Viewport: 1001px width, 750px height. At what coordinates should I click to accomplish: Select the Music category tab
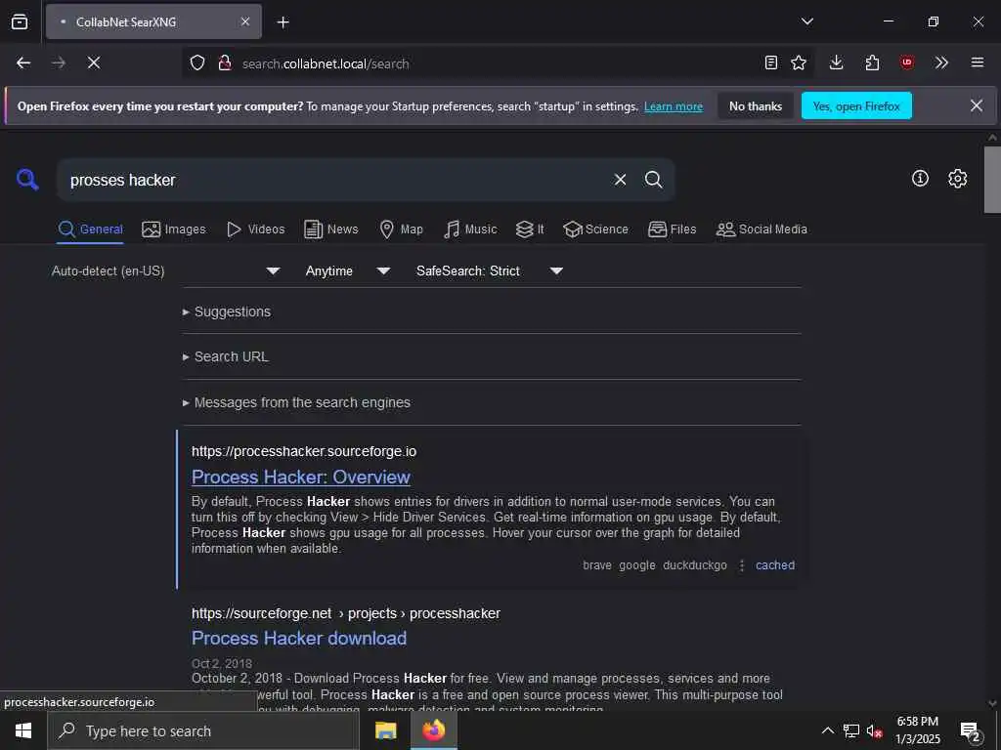(x=470, y=229)
